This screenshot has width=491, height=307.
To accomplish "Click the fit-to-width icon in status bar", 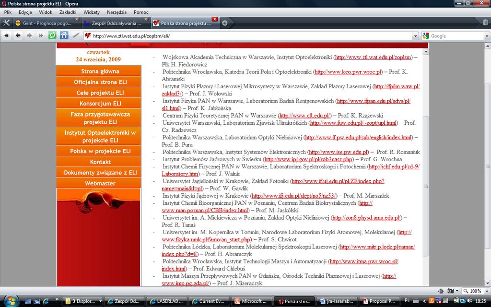I will [x=441, y=291].
